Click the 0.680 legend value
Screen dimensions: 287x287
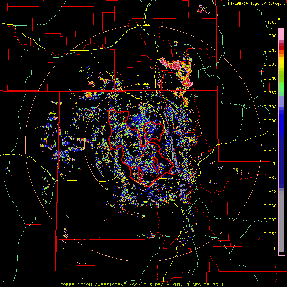[270, 121]
